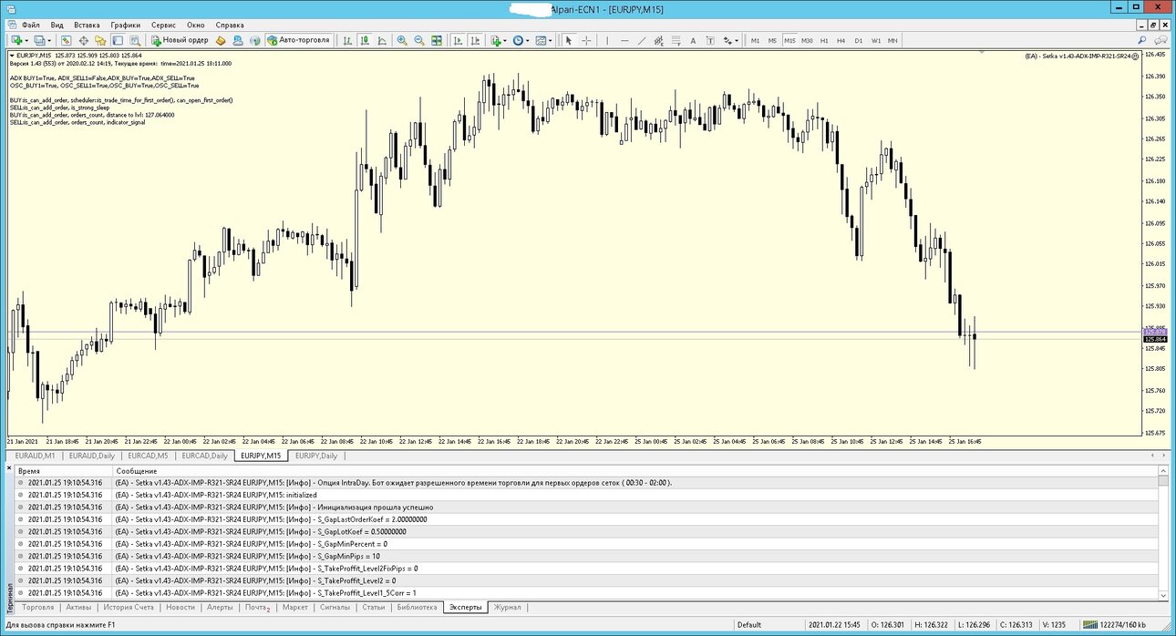Screen dimensions: 1176x636
Task: Click the 'Default' profile status bar entry
Action: tap(749, 625)
